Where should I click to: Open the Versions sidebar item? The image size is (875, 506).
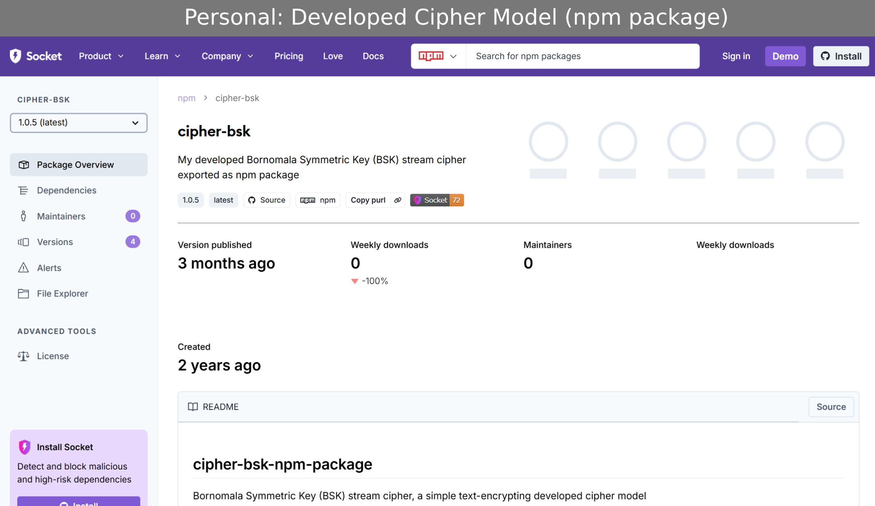click(55, 242)
